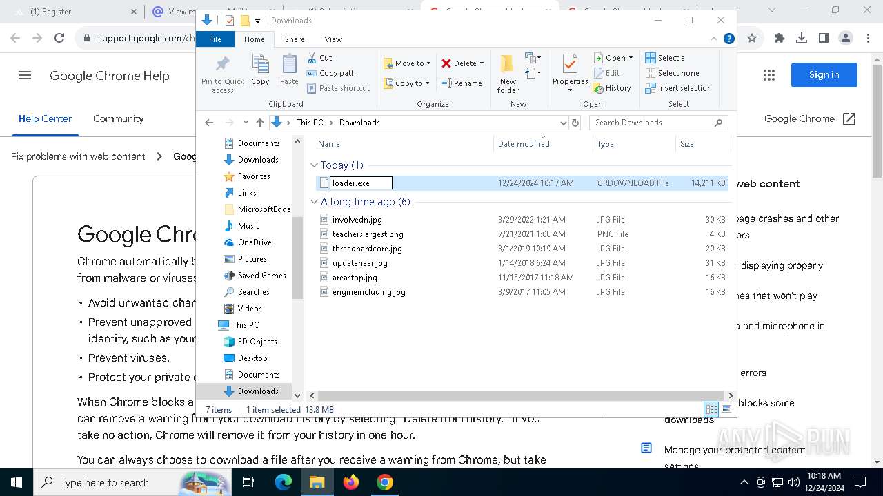Open Explorer Help question mark icon

click(728, 39)
